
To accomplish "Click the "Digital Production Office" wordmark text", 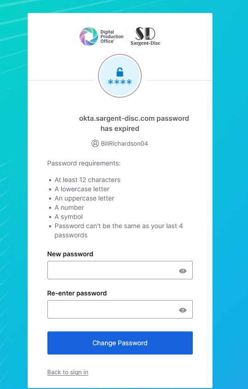I will [x=112, y=36].
